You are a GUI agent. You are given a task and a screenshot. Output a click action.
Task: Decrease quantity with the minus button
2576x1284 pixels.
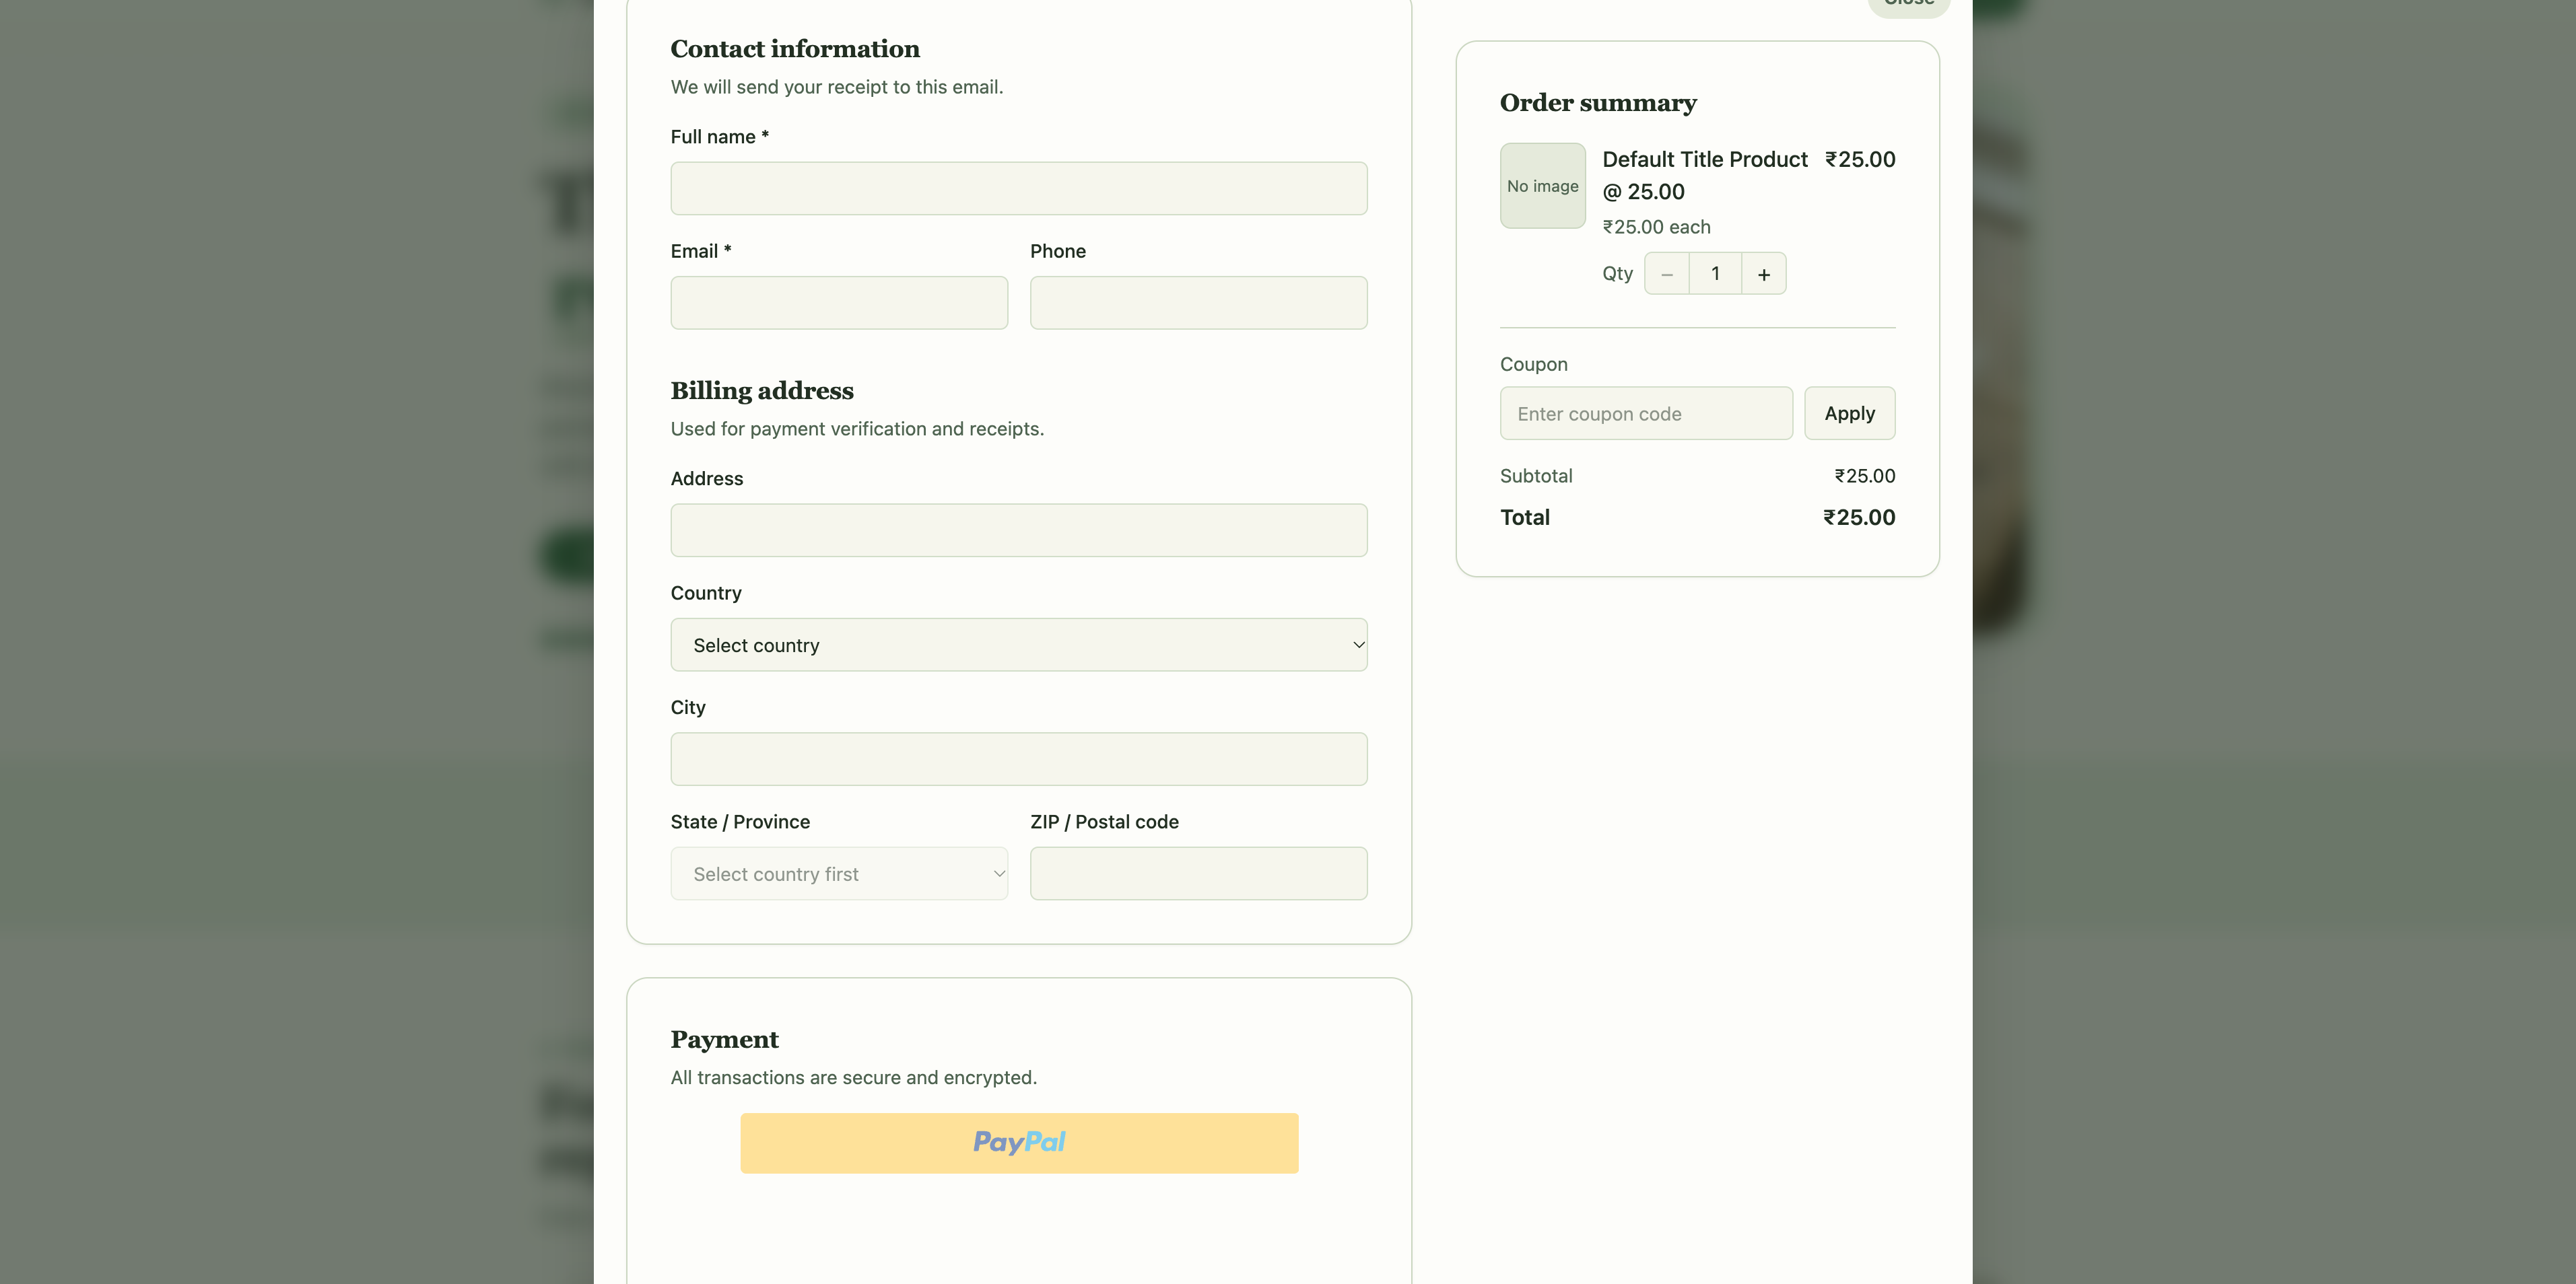pos(1667,274)
